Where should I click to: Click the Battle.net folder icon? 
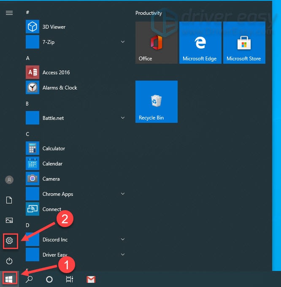32,118
